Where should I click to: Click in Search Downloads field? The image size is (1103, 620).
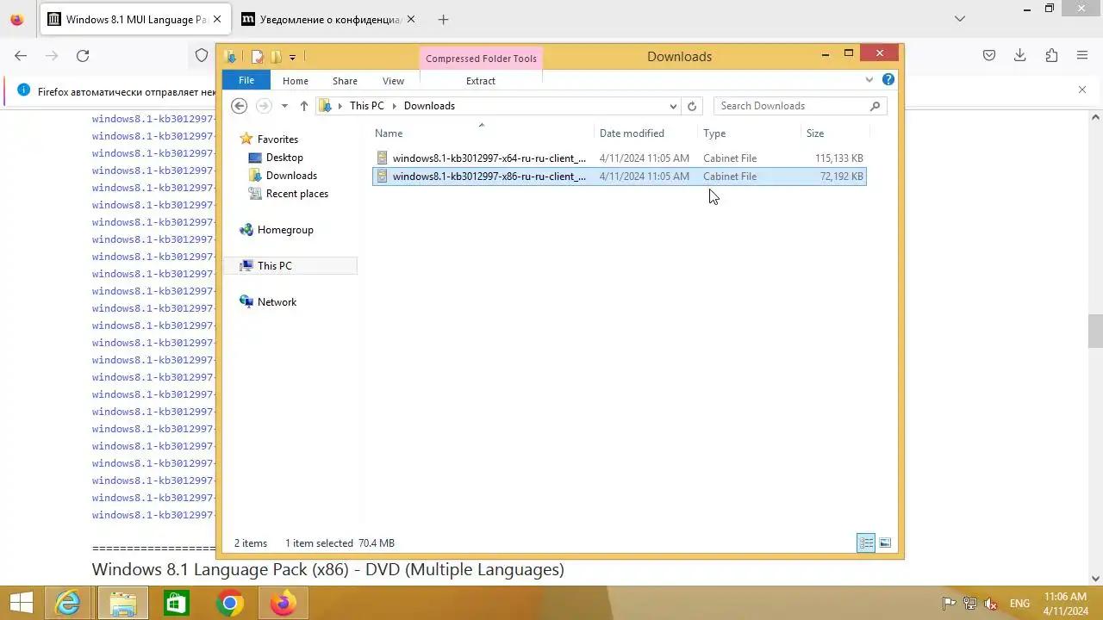pyautogui.click(x=791, y=106)
